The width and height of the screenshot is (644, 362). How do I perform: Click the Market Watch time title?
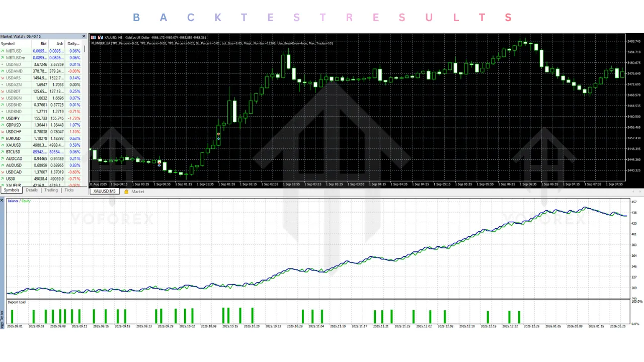click(x=21, y=36)
